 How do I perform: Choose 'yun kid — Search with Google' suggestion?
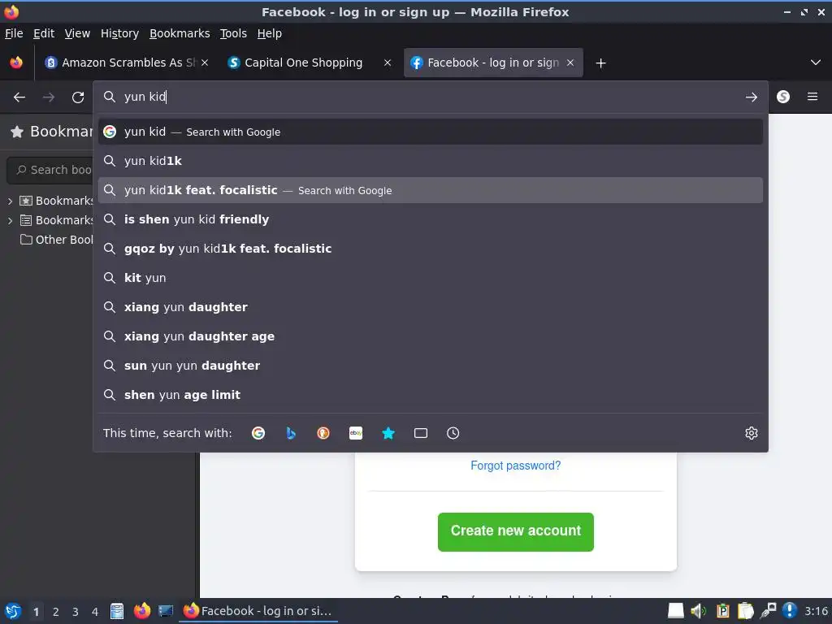(x=431, y=132)
